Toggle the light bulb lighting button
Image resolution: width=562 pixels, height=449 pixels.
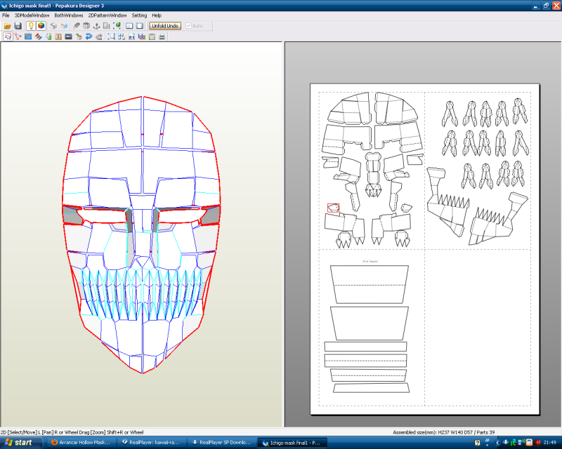[x=31, y=26]
